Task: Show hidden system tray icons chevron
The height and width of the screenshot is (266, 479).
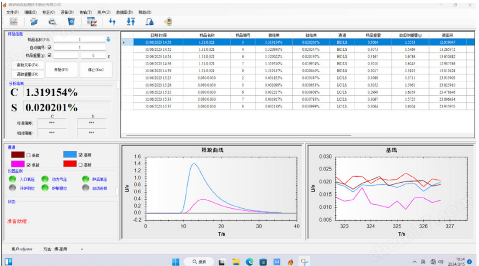Action: point(415,262)
